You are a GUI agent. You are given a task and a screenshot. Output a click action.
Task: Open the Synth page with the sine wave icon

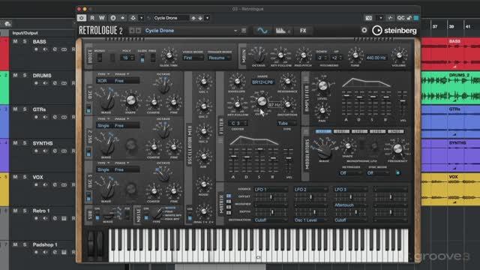tap(262, 31)
